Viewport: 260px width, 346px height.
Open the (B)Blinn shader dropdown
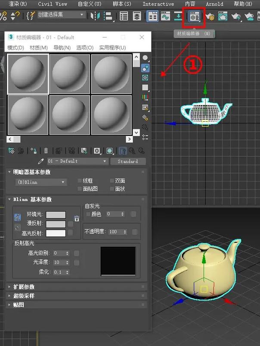click(41, 182)
